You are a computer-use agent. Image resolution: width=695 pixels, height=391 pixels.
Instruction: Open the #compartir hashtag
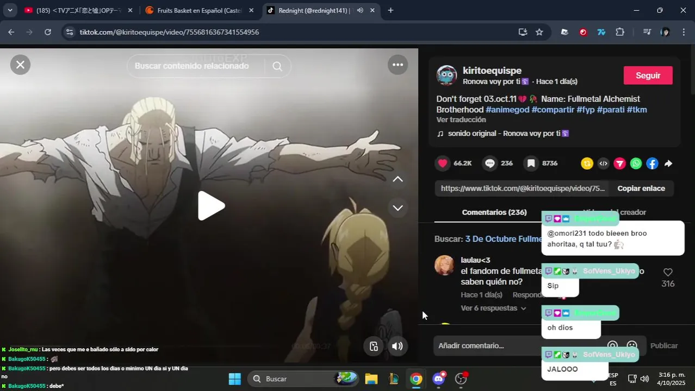coord(554,110)
